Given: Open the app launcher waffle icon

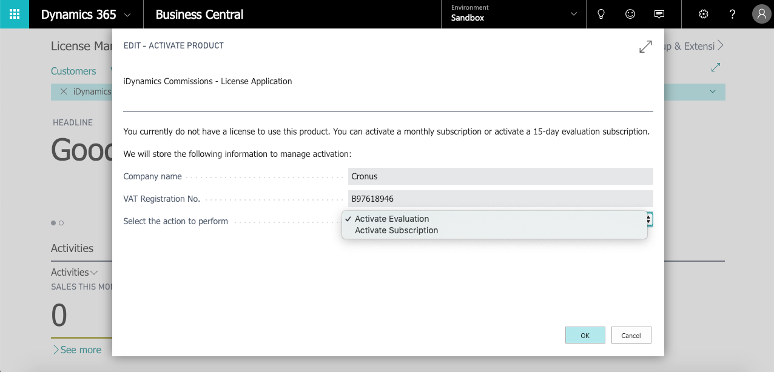Looking at the screenshot, I should coord(15,14).
